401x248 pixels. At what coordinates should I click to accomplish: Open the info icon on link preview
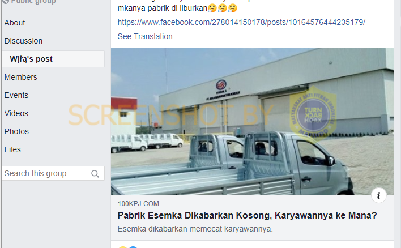pos(379,195)
